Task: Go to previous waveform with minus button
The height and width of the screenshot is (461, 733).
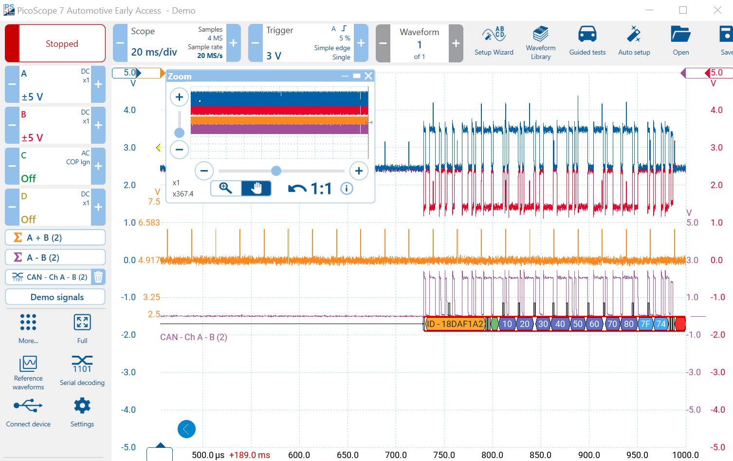Action: click(383, 43)
